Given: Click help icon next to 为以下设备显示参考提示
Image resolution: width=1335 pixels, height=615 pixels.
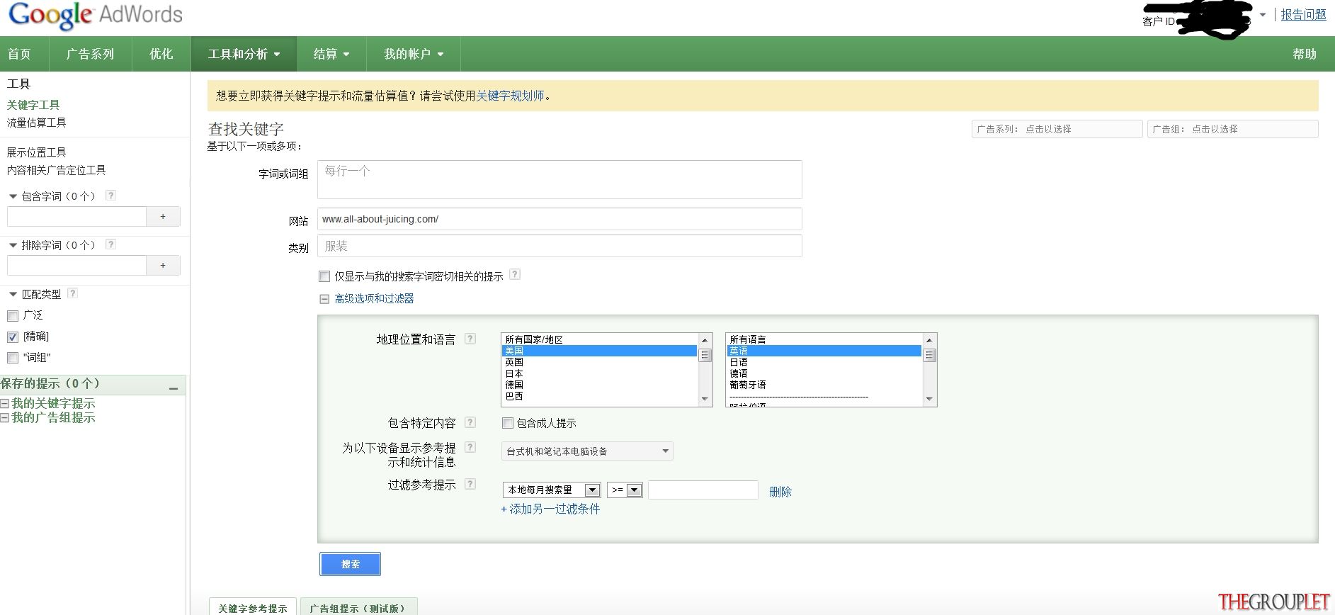Looking at the screenshot, I should (x=470, y=447).
